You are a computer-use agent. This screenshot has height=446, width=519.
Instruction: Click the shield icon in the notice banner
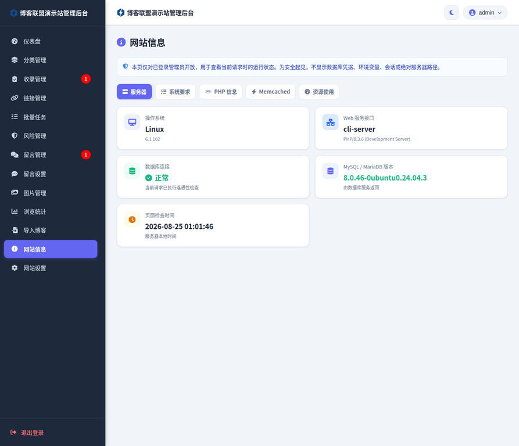[x=126, y=66]
